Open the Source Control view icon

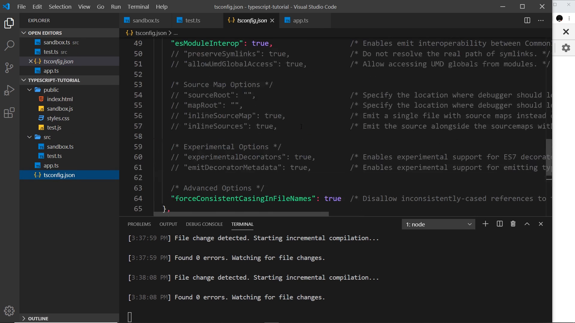point(9,68)
